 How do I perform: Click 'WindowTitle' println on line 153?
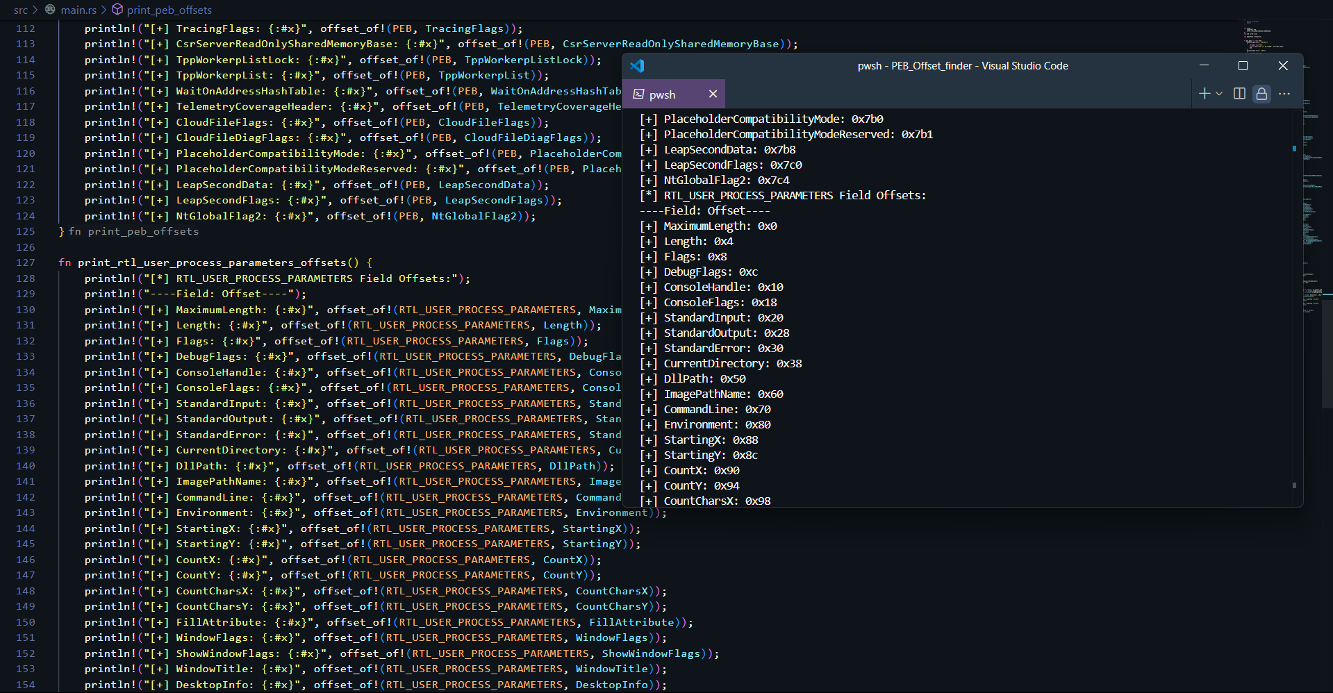[x=375, y=669]
